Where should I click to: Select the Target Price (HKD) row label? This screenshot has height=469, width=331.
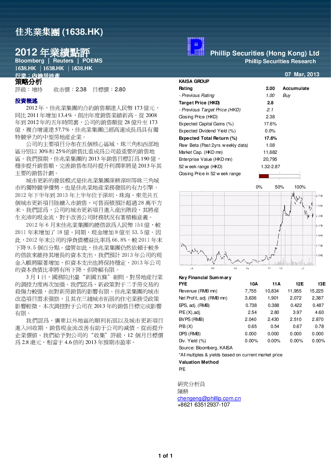pyautogui.click(x=199, y=103)
